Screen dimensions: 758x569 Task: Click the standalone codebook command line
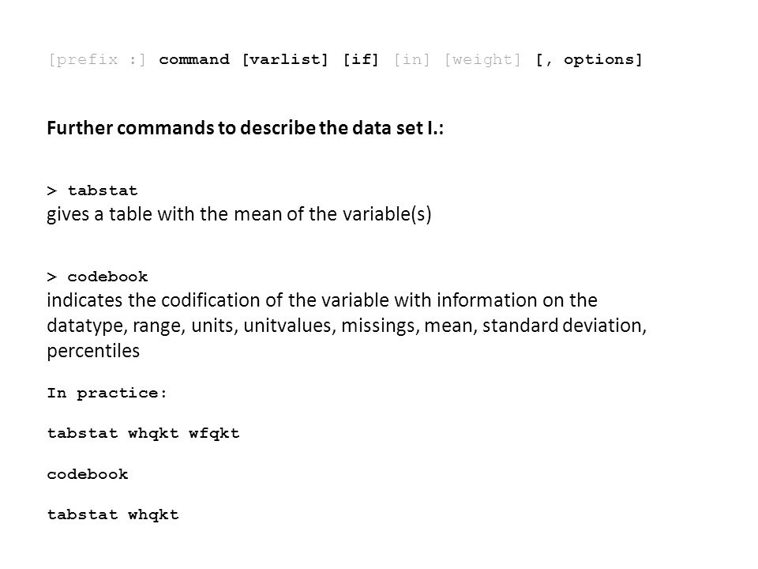click(88, 474)
